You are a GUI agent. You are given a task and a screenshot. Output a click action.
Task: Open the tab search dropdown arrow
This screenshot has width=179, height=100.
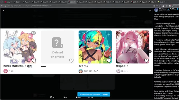2,2
